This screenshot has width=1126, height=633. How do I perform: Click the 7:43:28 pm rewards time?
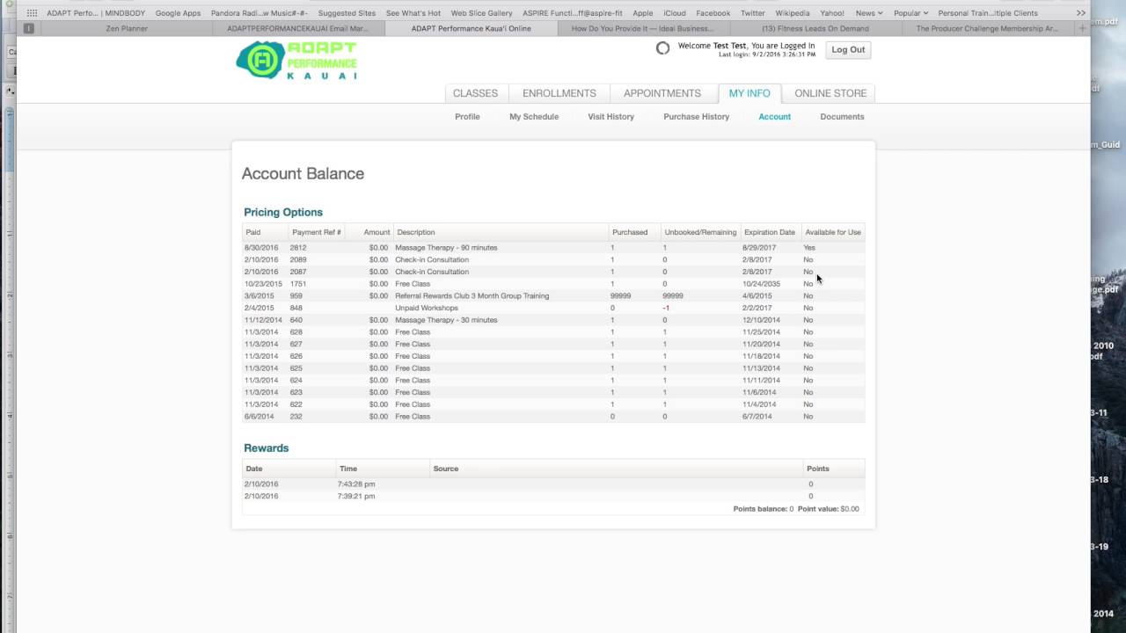(356, 484)
